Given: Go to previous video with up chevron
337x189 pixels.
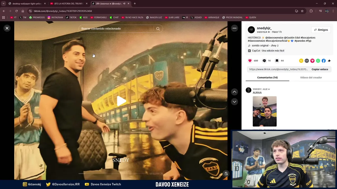Looking at the screenshot, I should click(x=234, y=92).
